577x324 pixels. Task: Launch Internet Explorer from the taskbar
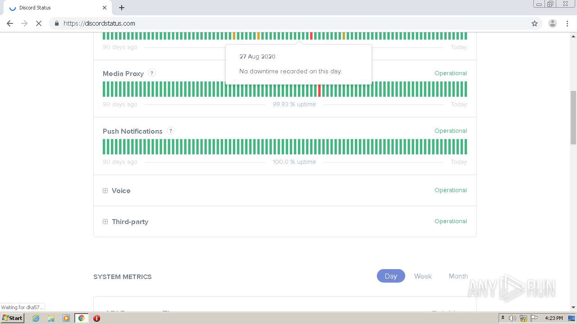tap(36, 318)
